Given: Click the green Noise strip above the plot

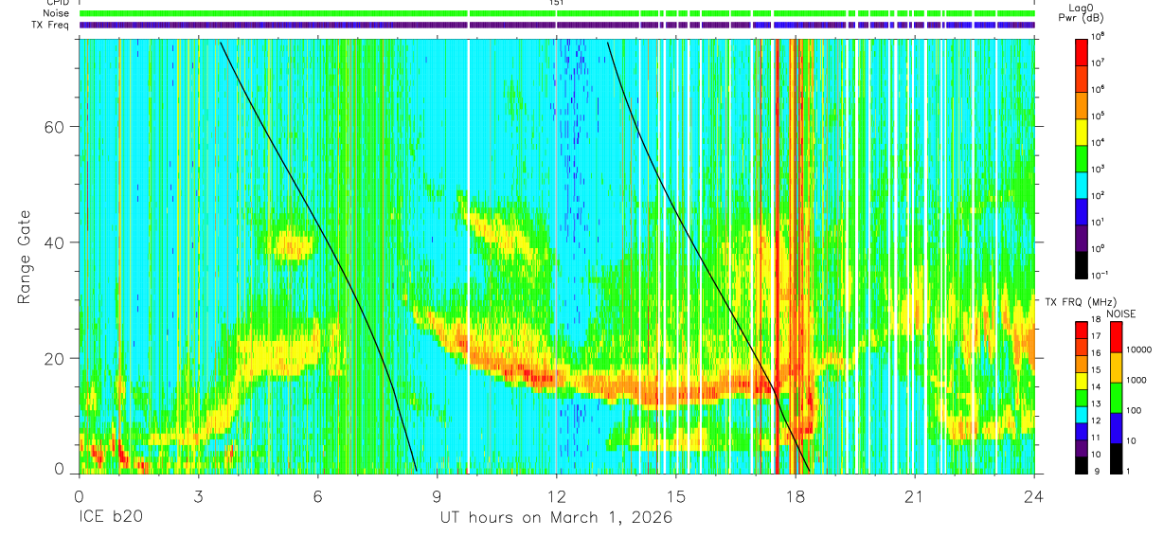Looking at the screenshot, I should point(557,13).
